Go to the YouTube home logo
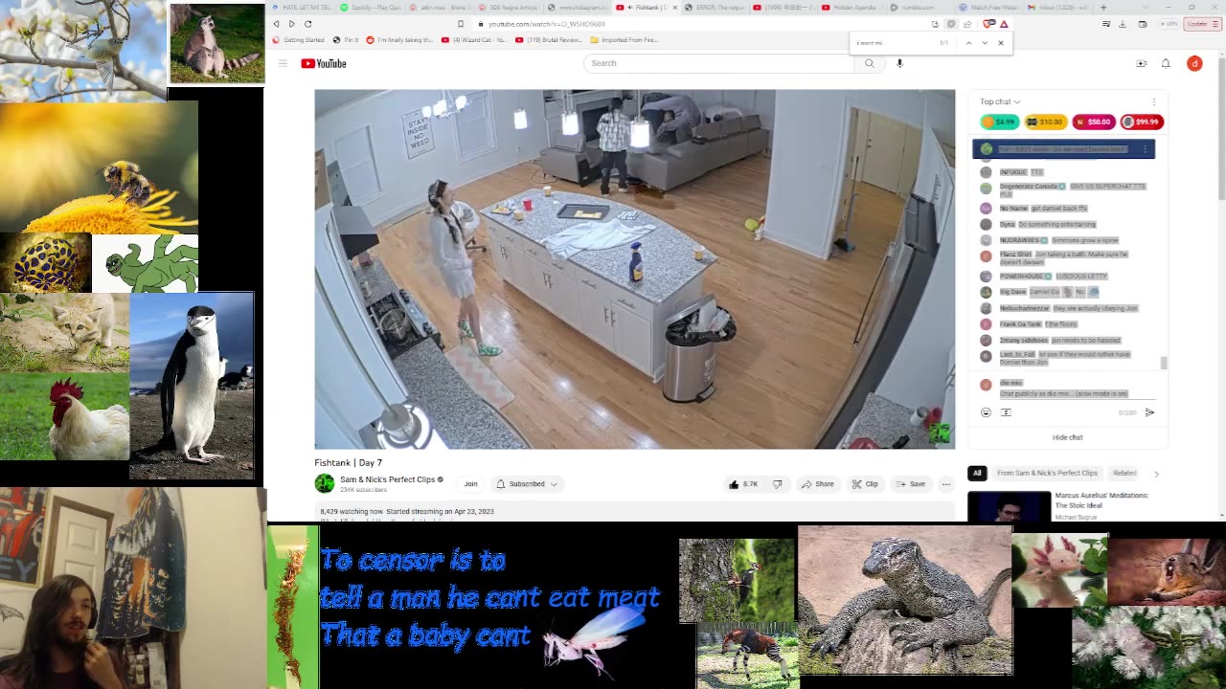The image size is (1226, 689). tap(324, 63)
